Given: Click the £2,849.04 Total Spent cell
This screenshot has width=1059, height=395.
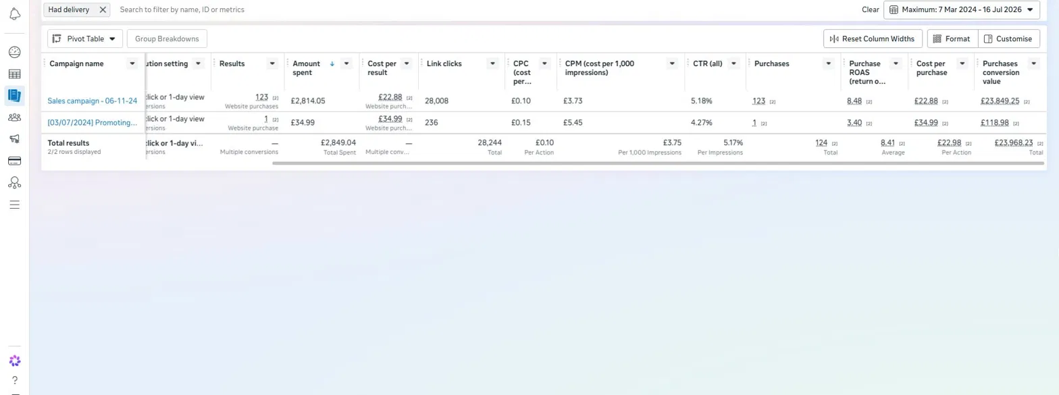Looking at the screenshot, I should [338, 142].
